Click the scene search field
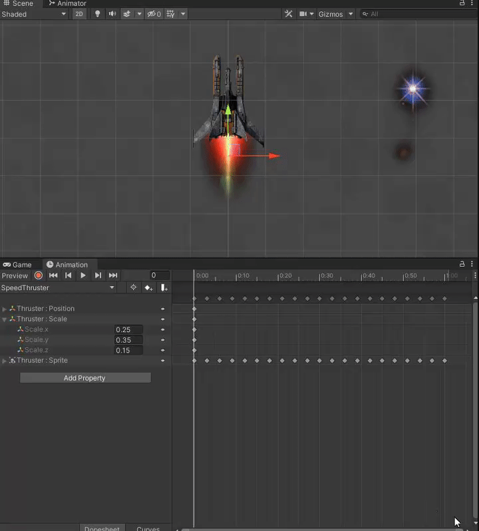 click(419, 14)
